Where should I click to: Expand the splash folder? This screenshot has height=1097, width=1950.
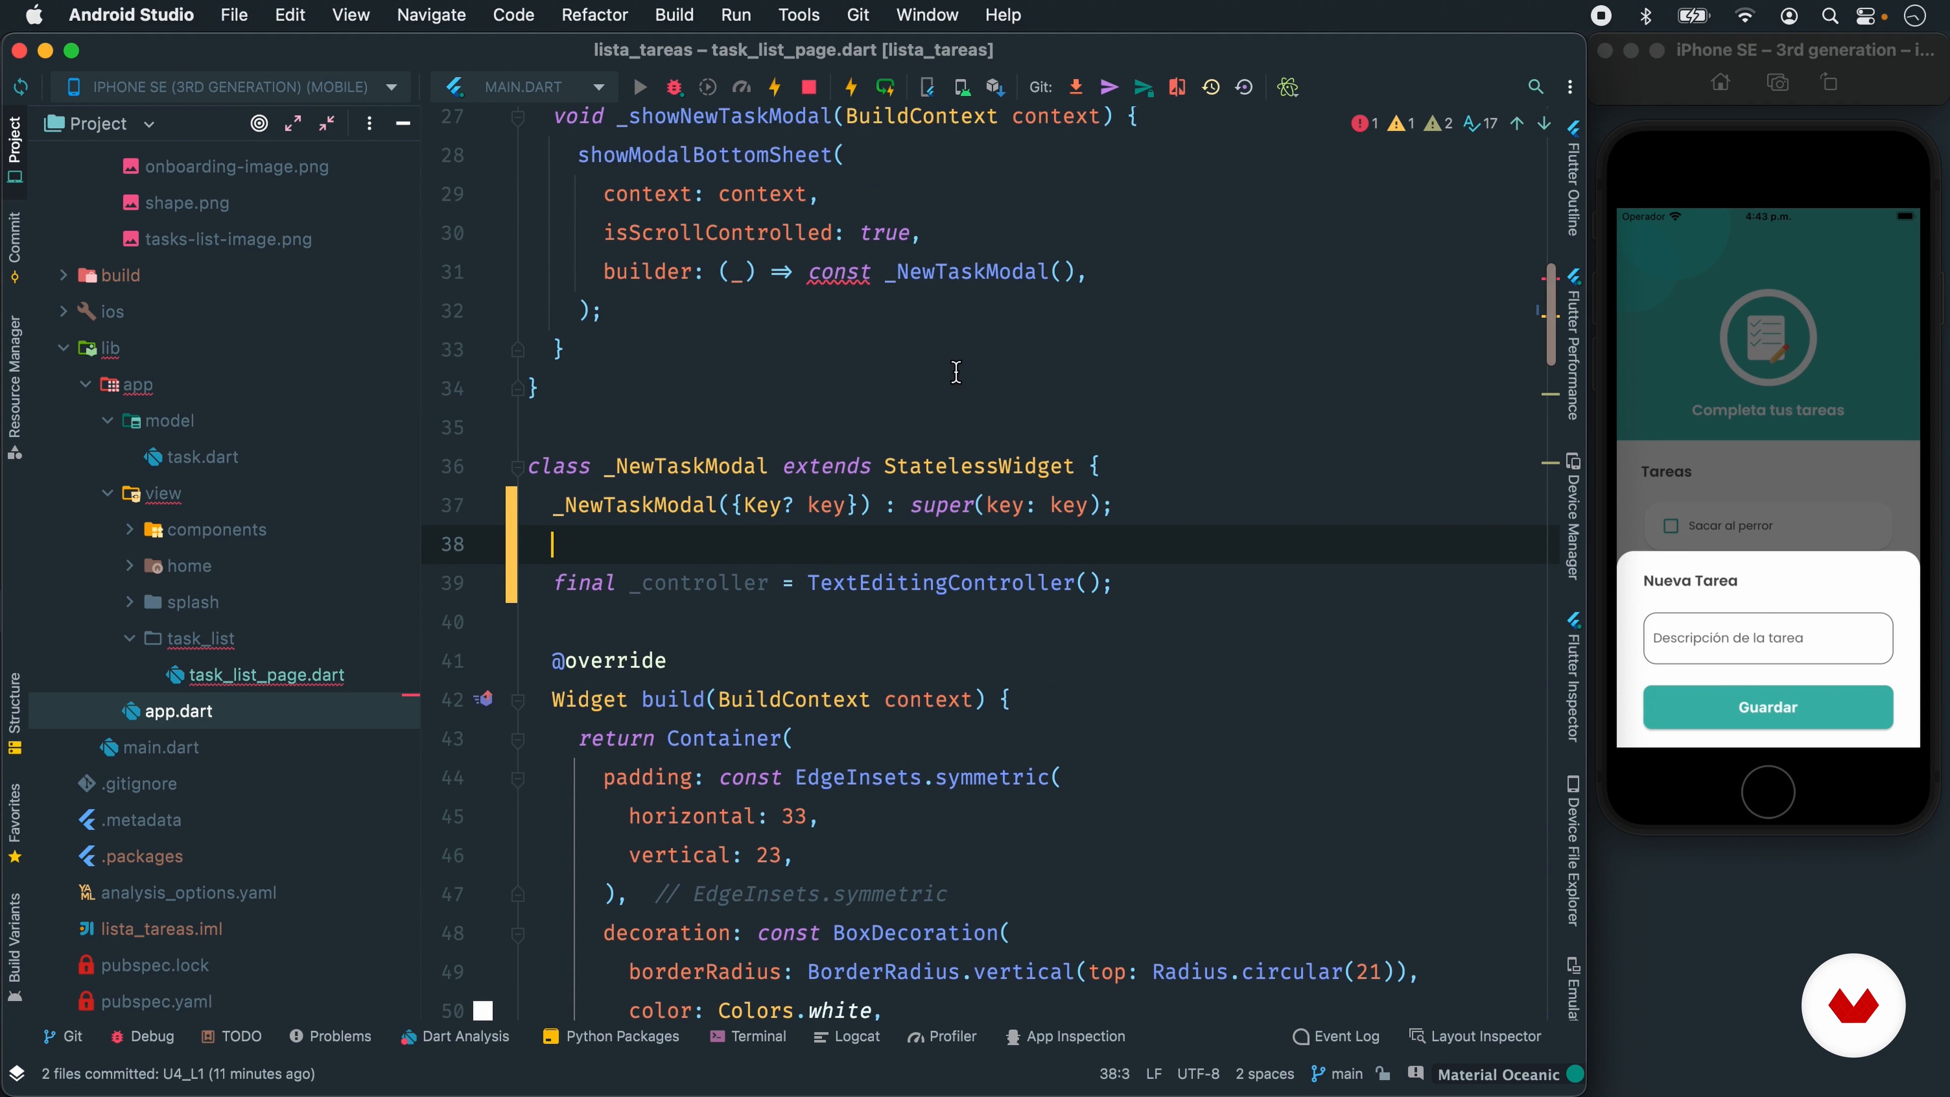[129, 602]
